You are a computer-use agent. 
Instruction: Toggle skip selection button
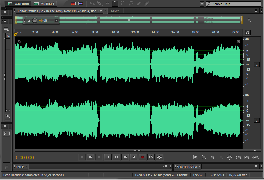(160, 157)
